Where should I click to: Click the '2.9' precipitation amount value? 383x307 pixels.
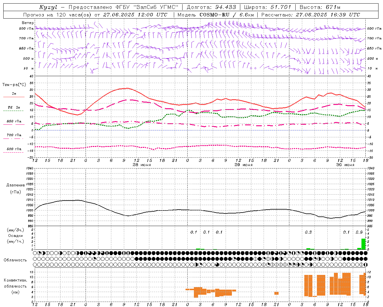pyautogui.click(x=359, y=232)
